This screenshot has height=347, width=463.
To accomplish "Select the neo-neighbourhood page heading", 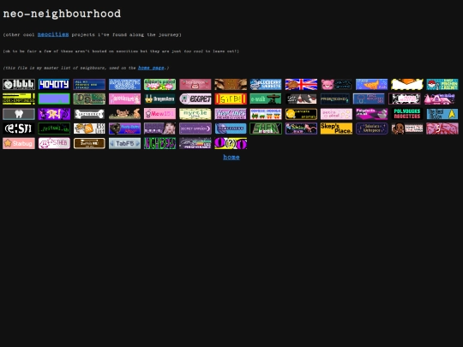I will (x=62, y=14).
